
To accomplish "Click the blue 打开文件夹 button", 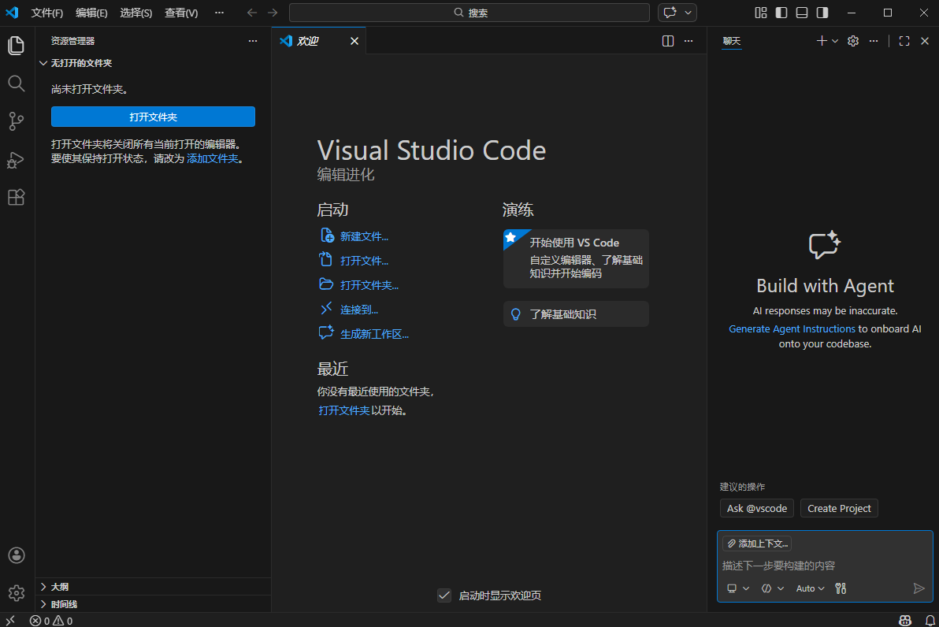I will [153, 116].
